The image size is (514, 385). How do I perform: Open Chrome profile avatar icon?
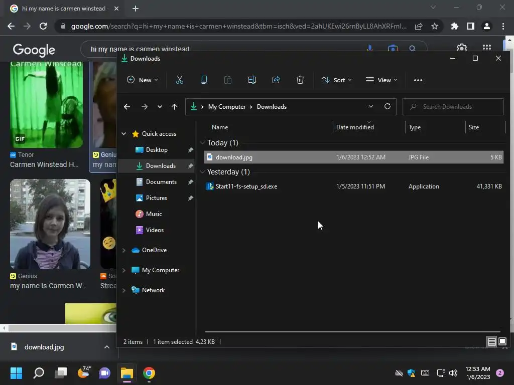[x=487, y=26]
